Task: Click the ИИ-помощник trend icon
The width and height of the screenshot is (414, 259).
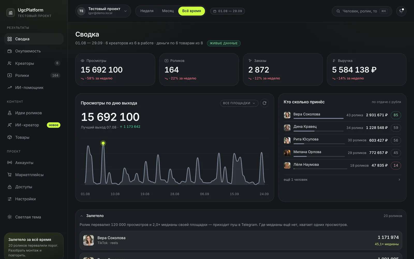Action: point(10,88)
